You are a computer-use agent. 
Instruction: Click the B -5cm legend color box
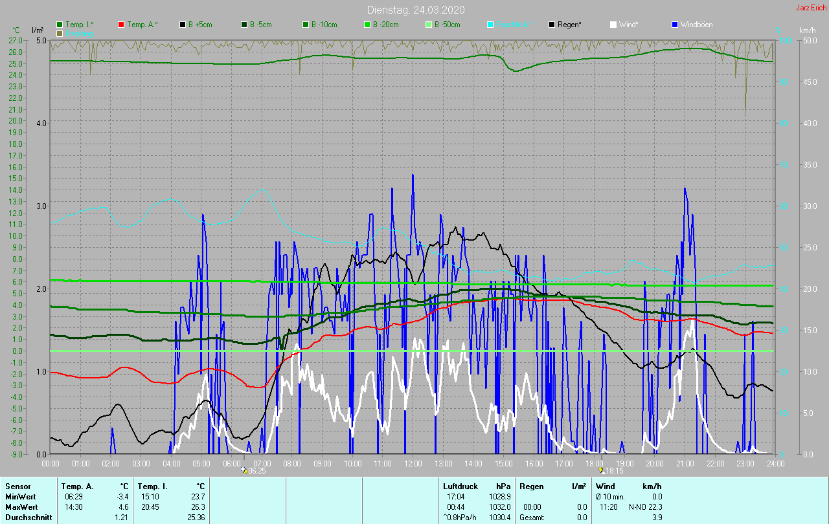(x=245, y=25)
